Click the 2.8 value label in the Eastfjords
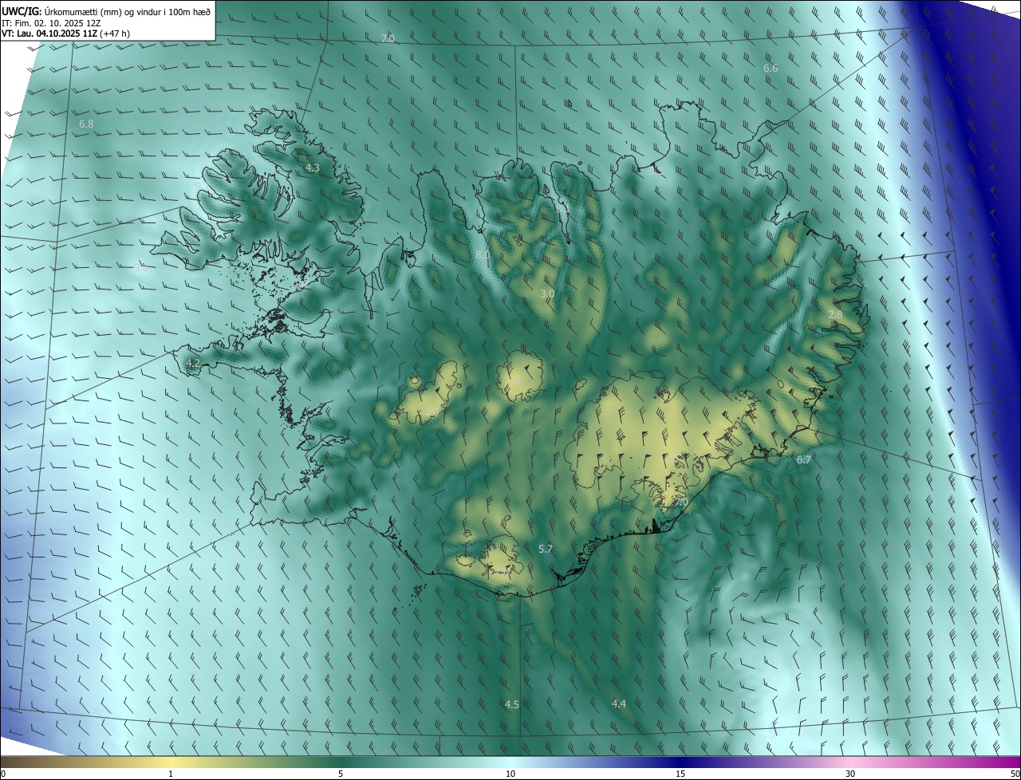The width and height of the screenshot is (1021, 780). pos(835,315)
